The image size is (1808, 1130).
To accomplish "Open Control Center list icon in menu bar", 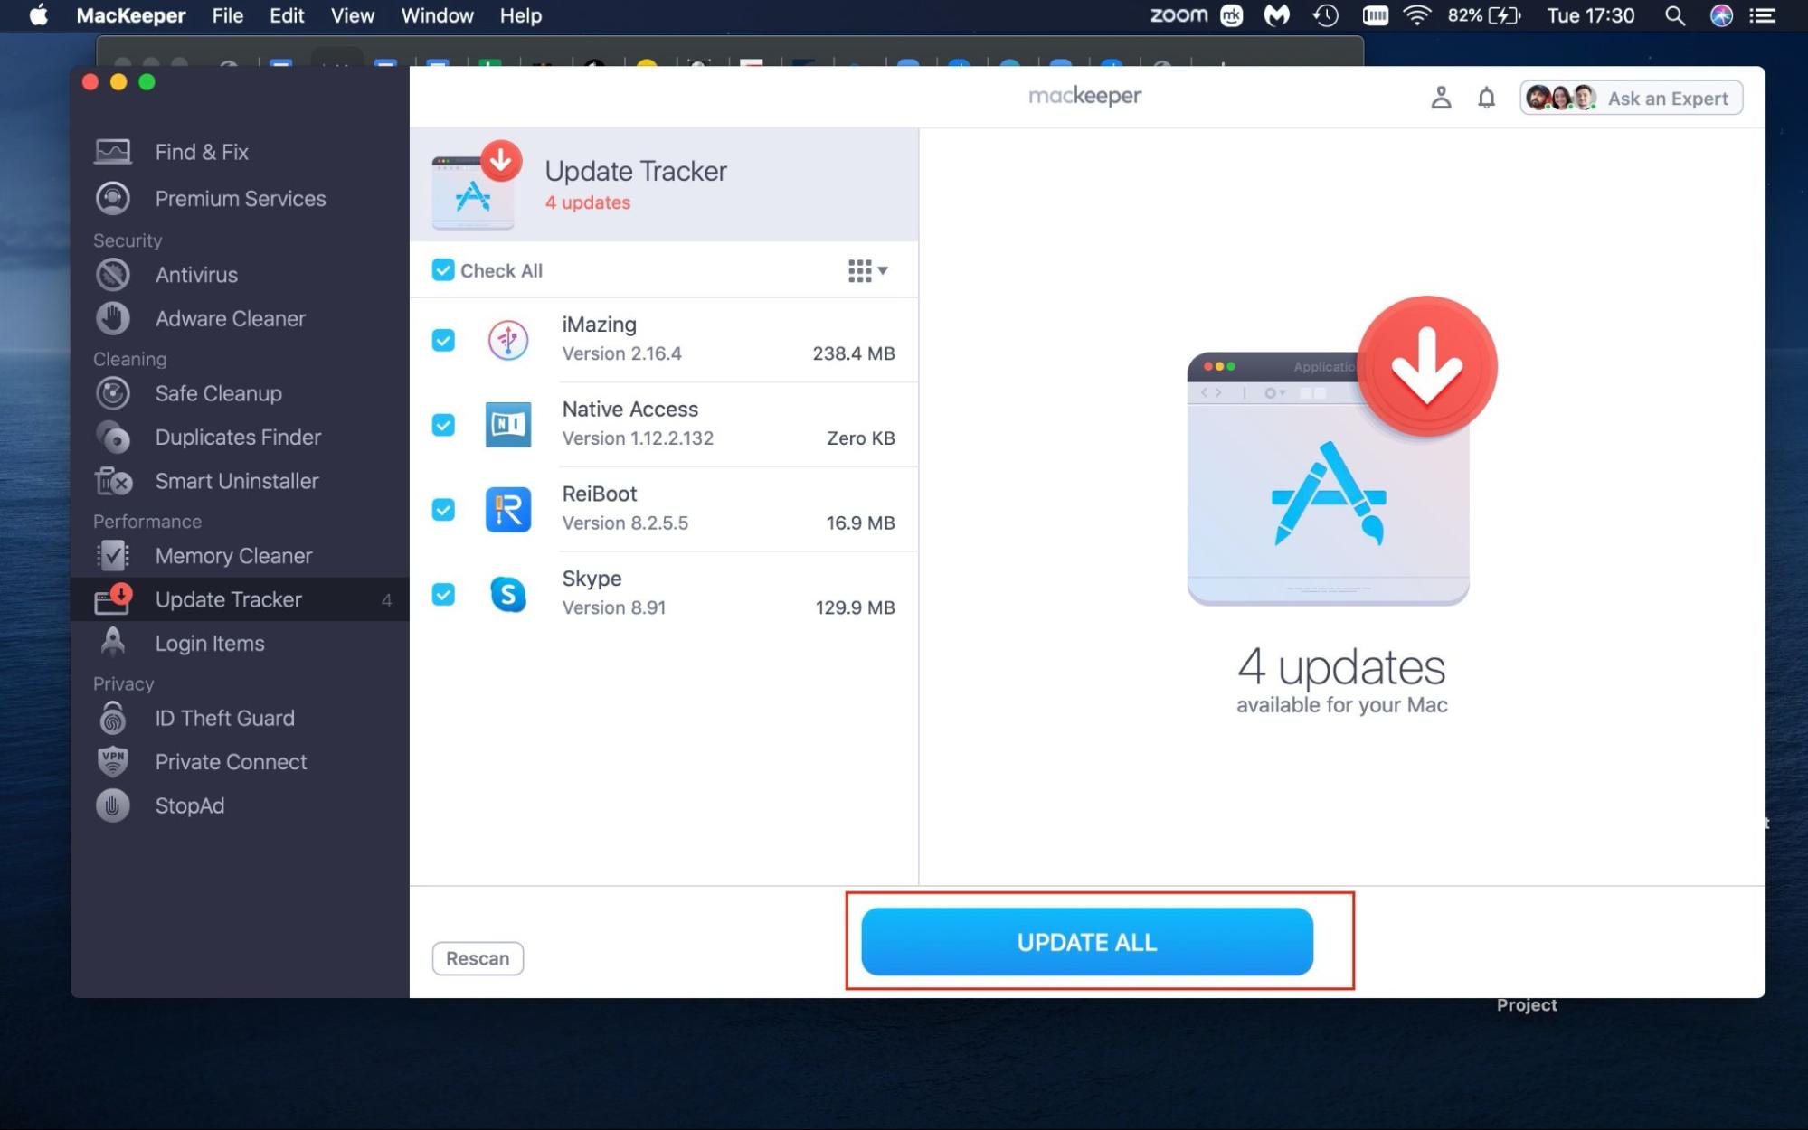I will tap(1763, 15).
